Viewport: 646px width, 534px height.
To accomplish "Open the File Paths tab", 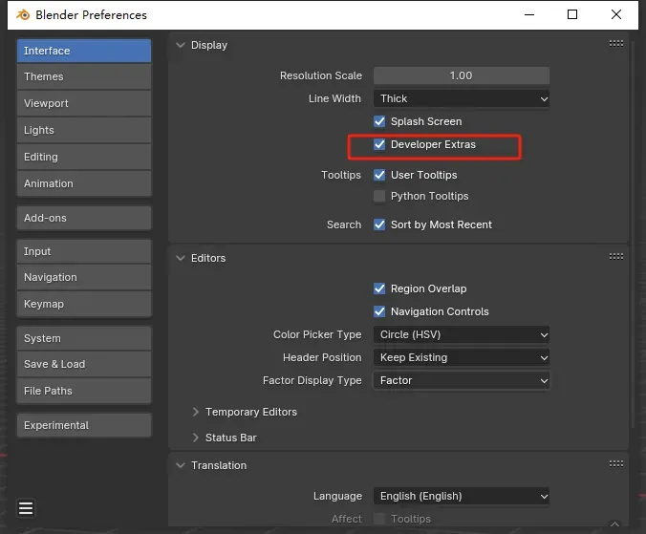I will point(84,391).
